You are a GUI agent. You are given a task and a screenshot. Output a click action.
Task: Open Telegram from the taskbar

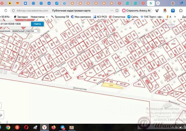tap(63, 128)
